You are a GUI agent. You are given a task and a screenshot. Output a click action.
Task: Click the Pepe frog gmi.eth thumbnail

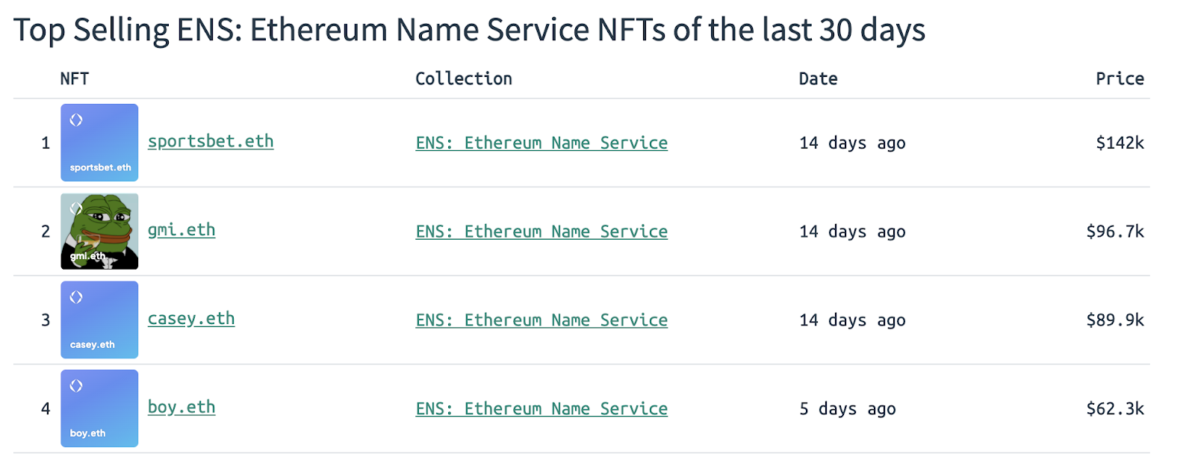(x=99, y=231)
